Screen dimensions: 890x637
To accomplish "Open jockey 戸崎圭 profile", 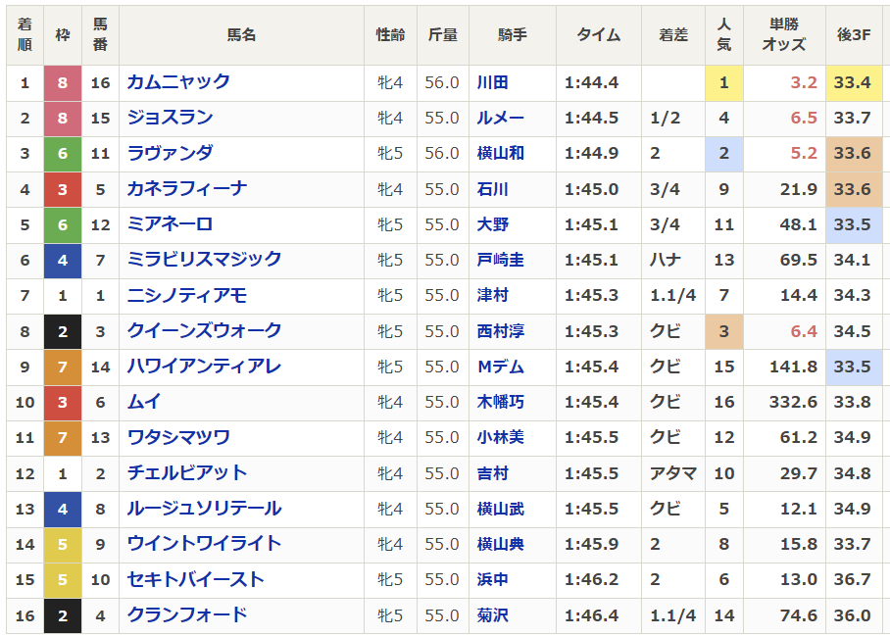I will (x=500, y=260).
